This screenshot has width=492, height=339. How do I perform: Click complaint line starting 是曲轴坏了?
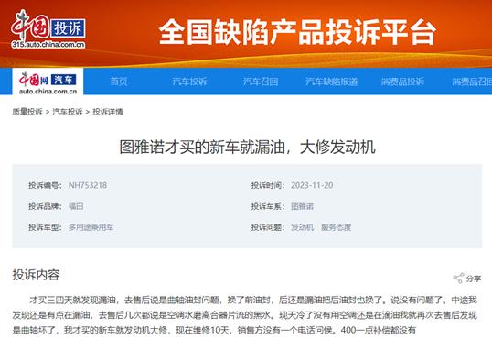(x=214, y=330)
